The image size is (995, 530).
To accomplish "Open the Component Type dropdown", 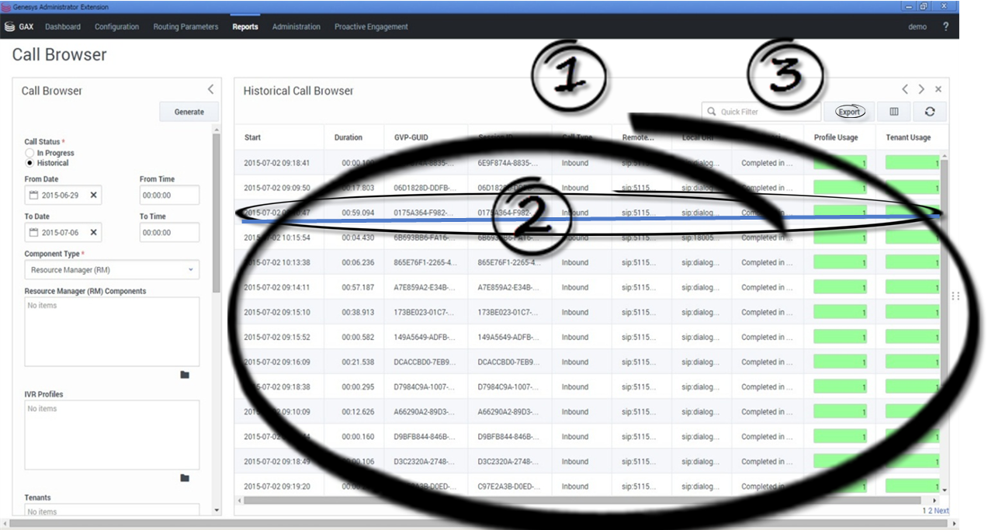I will coord(112,270).
